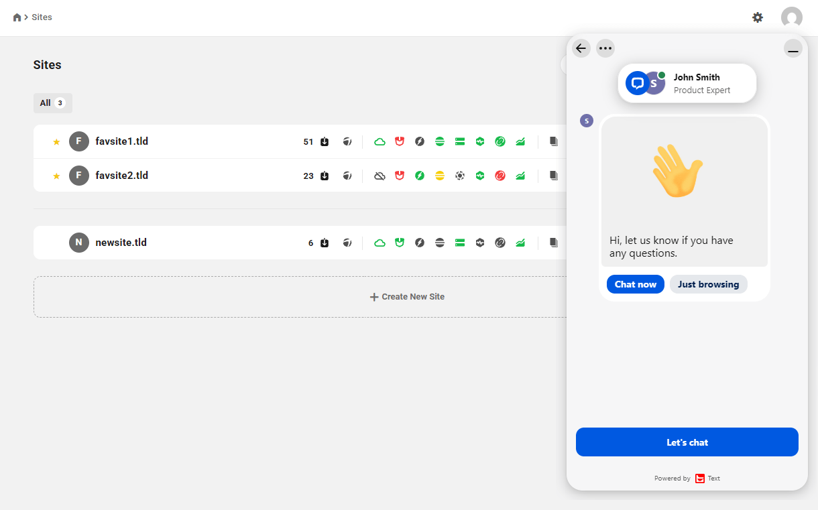Open newsite.tld site name
The width and height of the screenshot is (818, 510).
[x=121, y=243]
